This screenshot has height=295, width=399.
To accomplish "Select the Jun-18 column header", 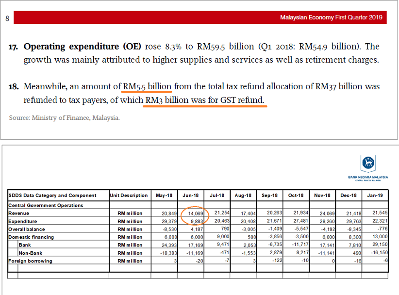I will 192,196.
